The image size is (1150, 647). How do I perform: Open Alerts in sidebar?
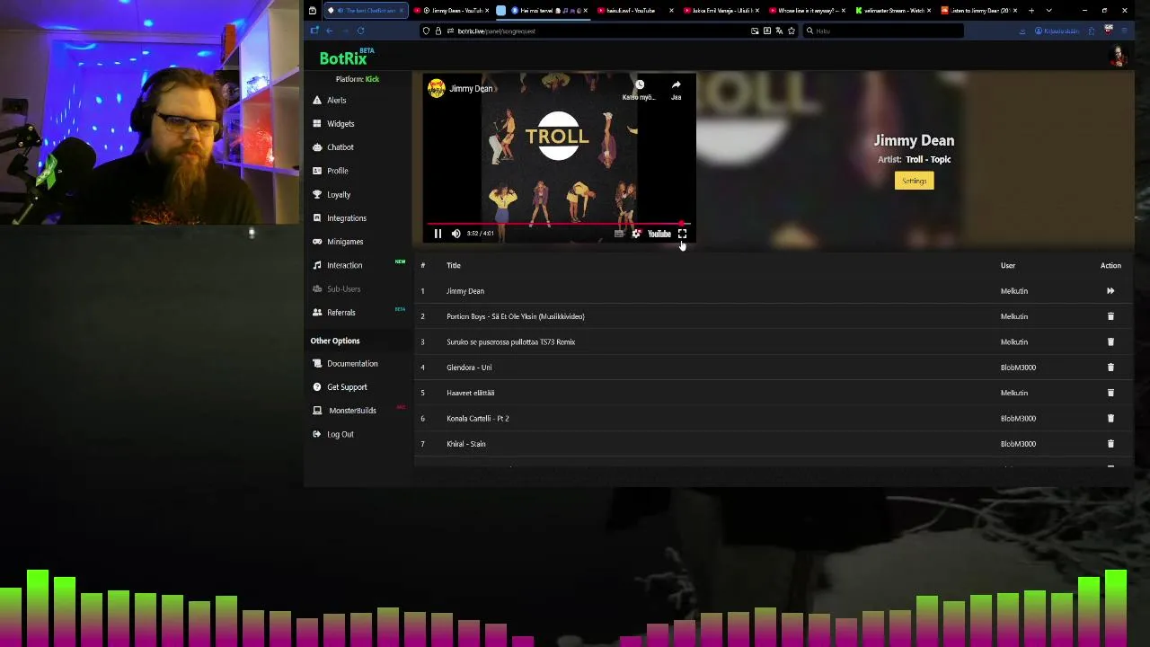(x=336, y=100)
